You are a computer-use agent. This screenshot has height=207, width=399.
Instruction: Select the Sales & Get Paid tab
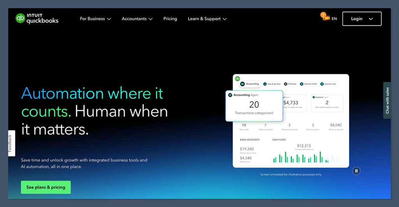click(272, 84)
